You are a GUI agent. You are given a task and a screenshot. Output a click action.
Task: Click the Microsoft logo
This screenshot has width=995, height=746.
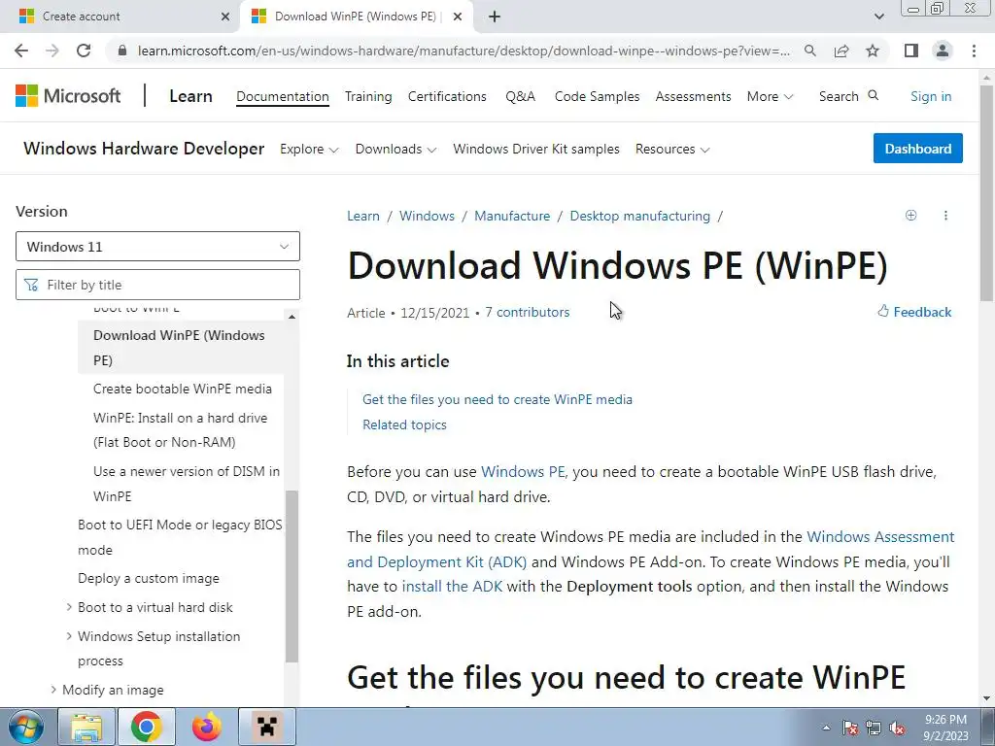click(68, 96)
